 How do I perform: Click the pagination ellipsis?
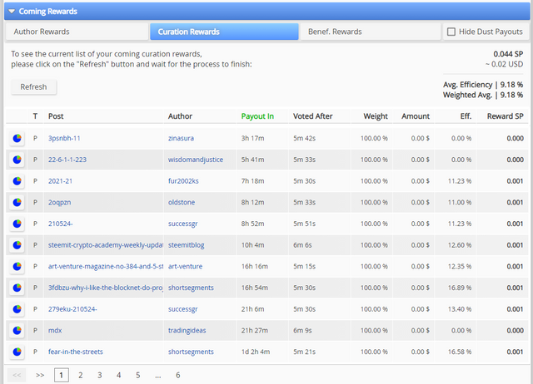(x=157, y=376)
